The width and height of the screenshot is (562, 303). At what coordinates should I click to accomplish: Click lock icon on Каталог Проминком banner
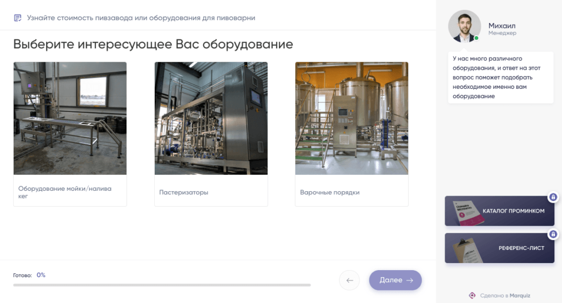(x=553, y=197)
